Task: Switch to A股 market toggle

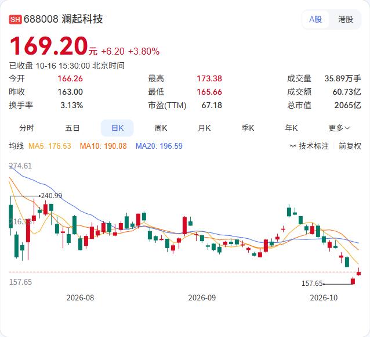Action: (x=315, y=19)
